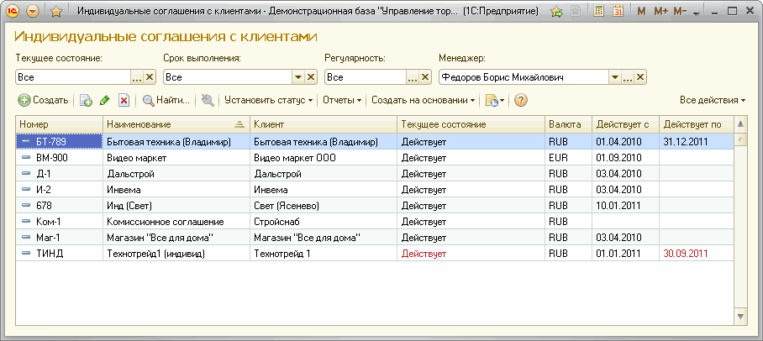The image size is (763, 341).
Task: Open the Отчеты menu
Action: pos(342,101)
